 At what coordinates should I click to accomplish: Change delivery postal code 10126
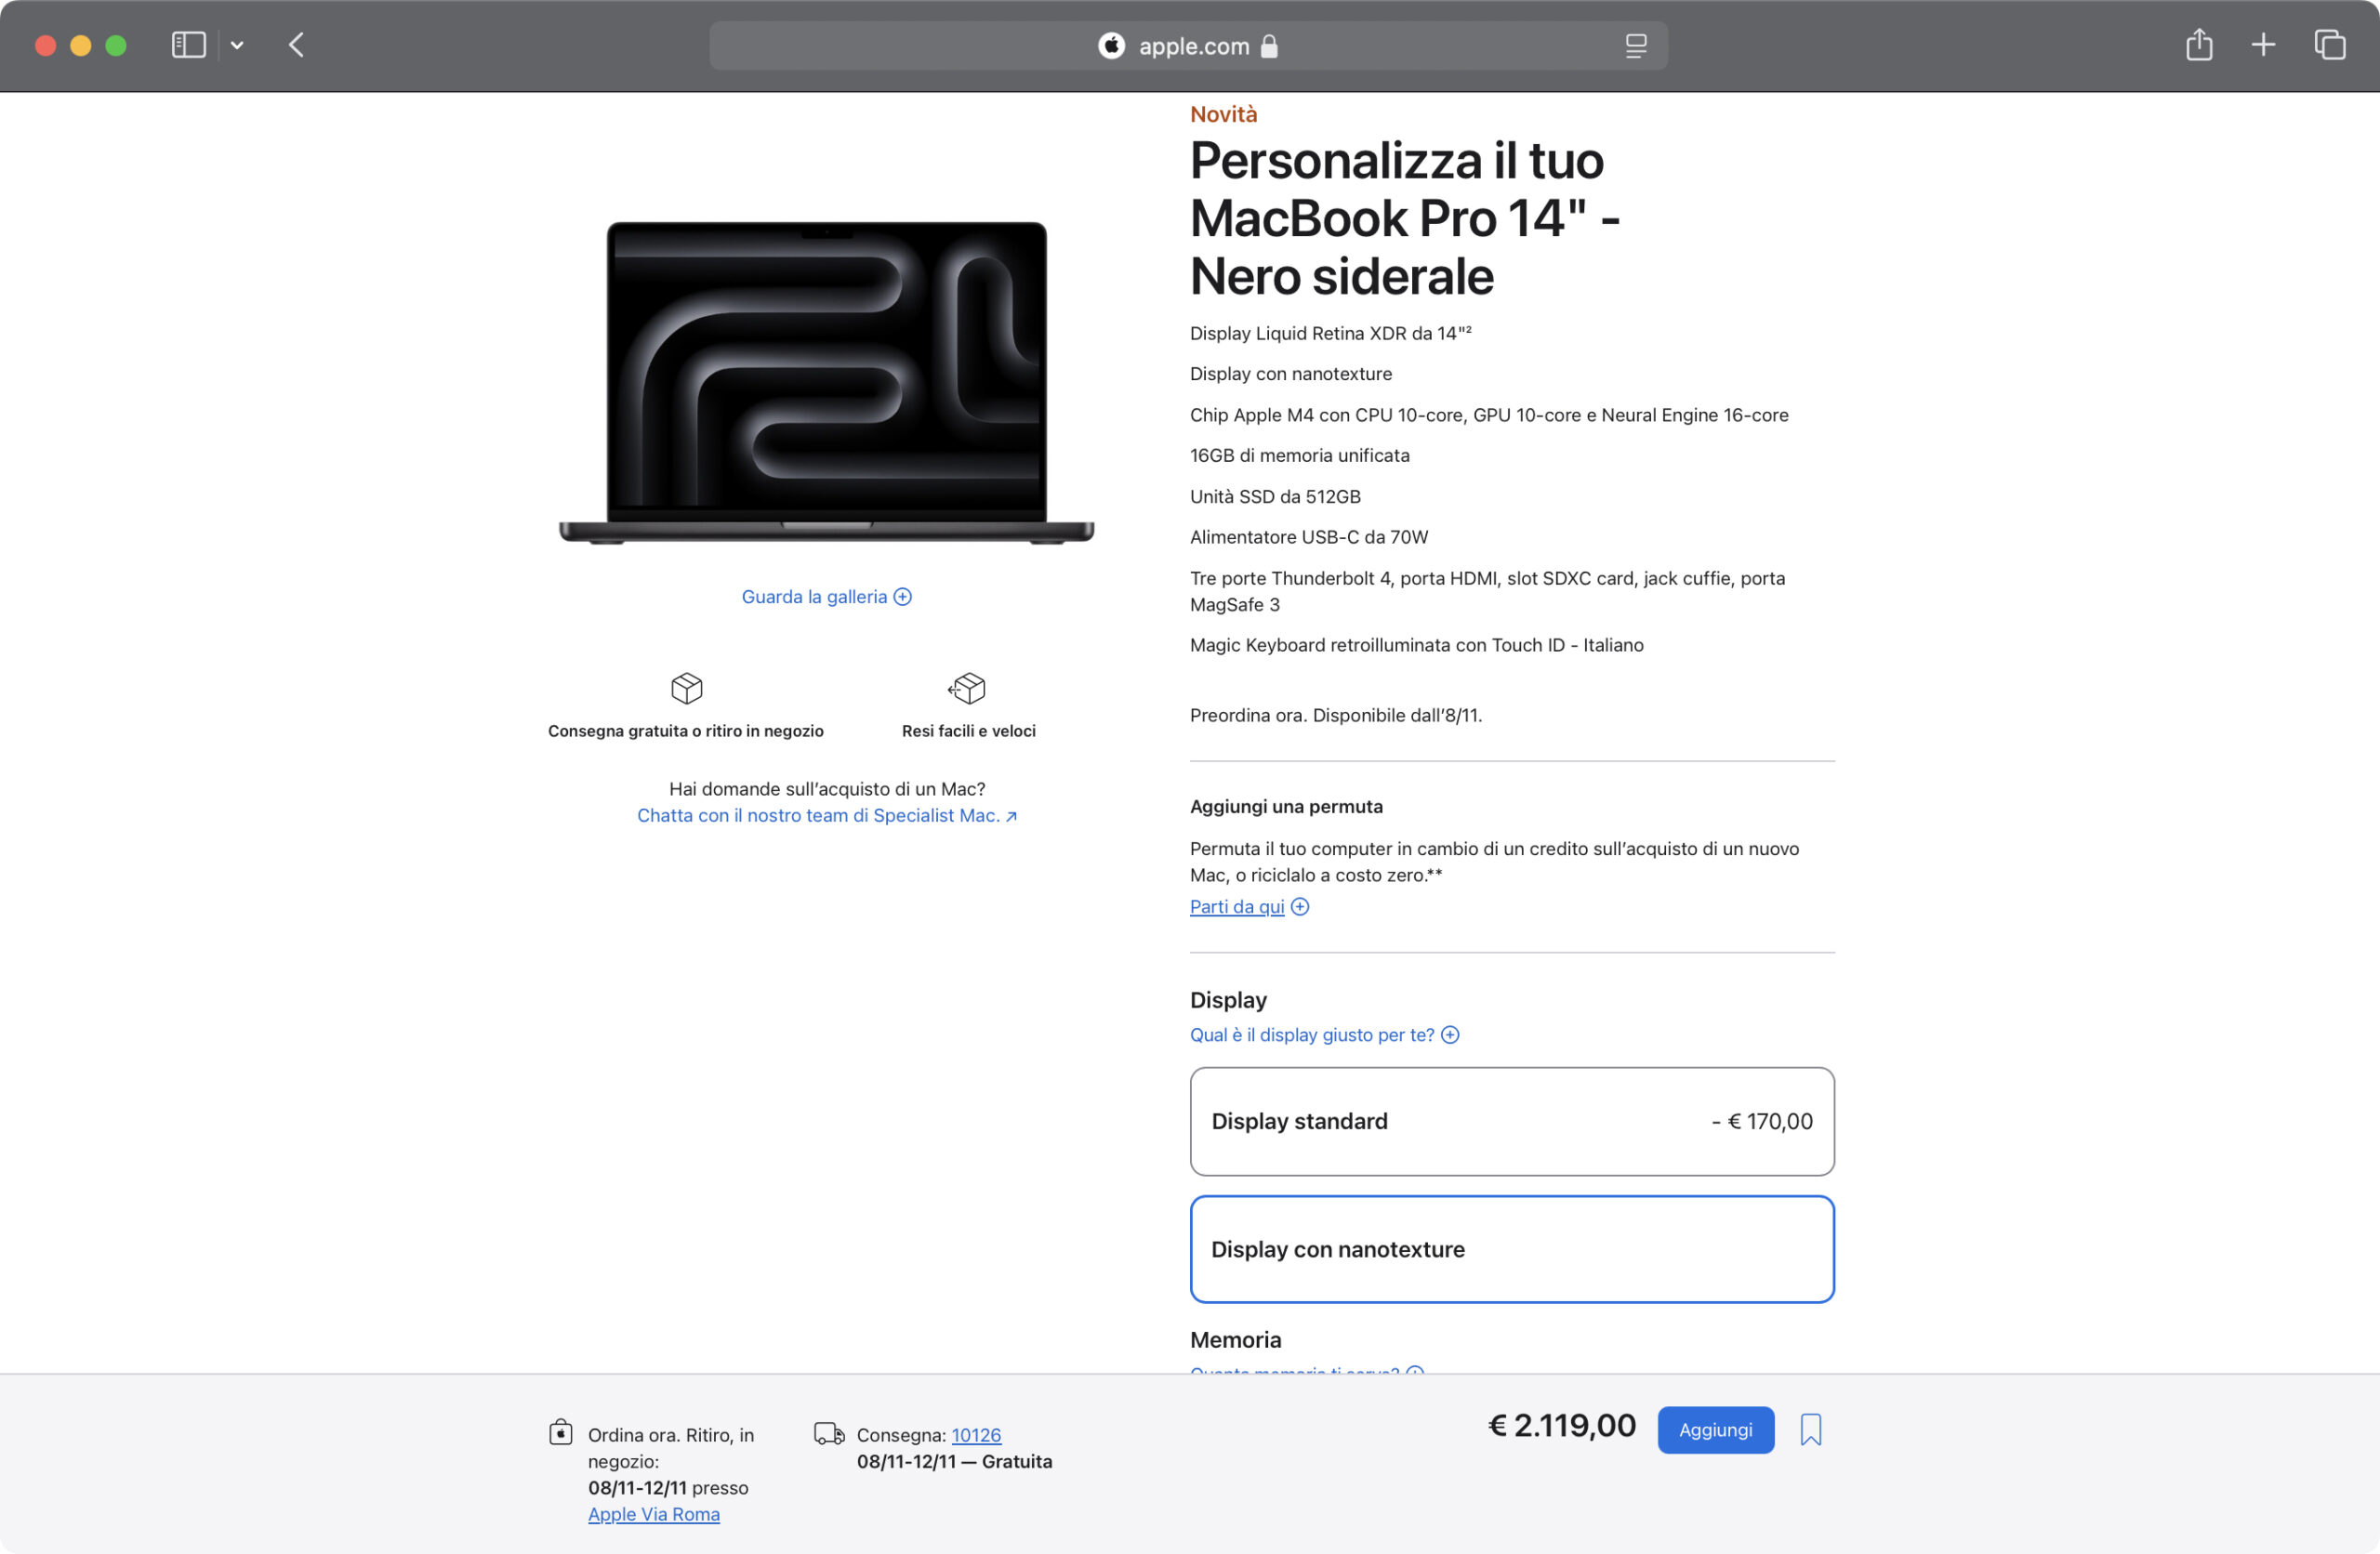click(x=976, y=1435)
